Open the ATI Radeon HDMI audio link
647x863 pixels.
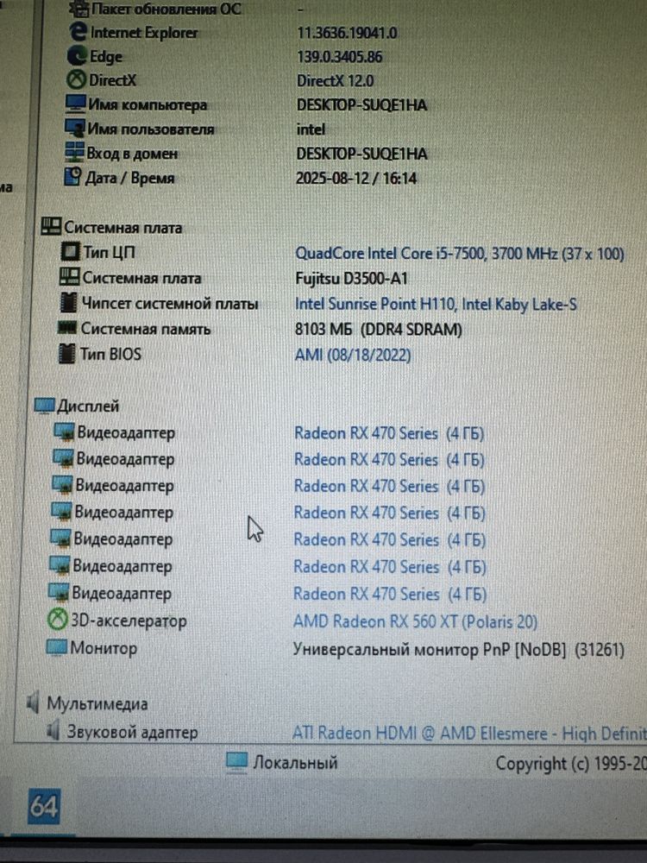click(x=469, y=733)
